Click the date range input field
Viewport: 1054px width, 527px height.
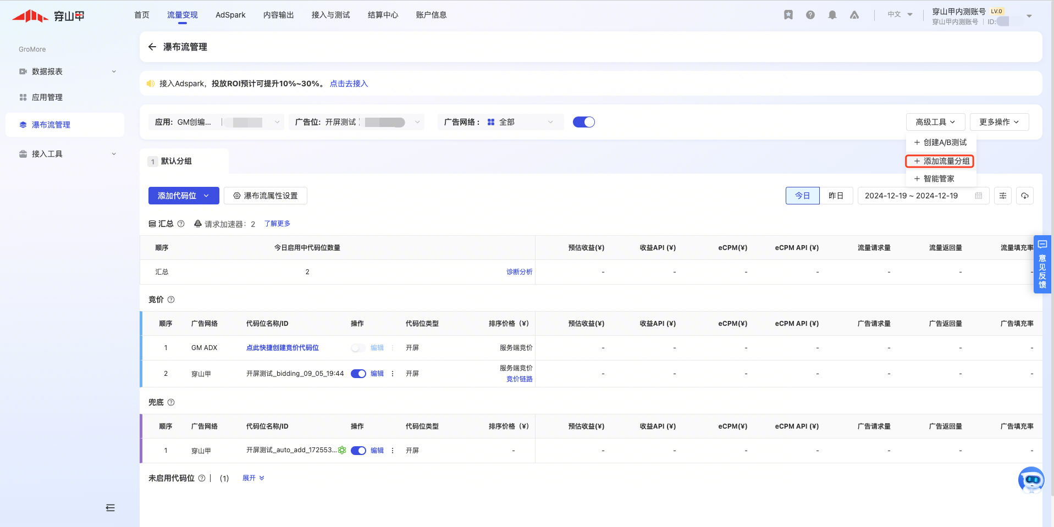917,196
